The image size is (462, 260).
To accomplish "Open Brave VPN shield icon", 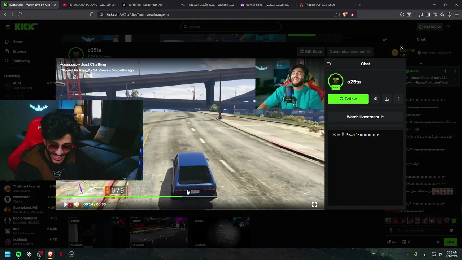I will click(449, 14).
